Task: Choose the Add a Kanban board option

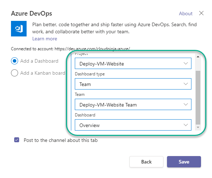Action: (x=15, y=73)
